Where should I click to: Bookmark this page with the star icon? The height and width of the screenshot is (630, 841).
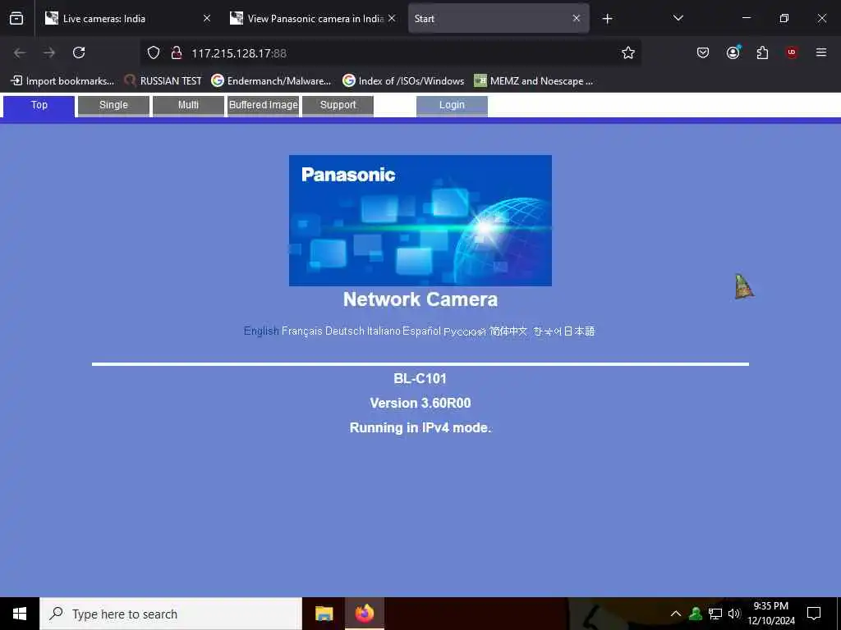(628, 52)
